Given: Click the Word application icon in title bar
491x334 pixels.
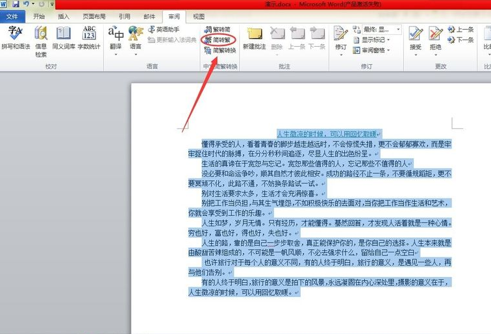Looking at the screenshot, I should tap(3, 4).
